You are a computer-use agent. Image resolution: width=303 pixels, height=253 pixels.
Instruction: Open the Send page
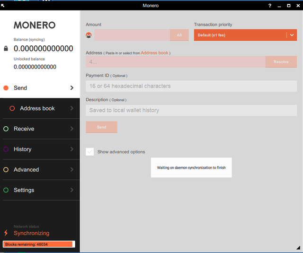pos(40,88)
